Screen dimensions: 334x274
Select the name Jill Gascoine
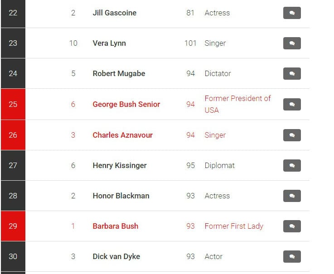coord(115,13)
